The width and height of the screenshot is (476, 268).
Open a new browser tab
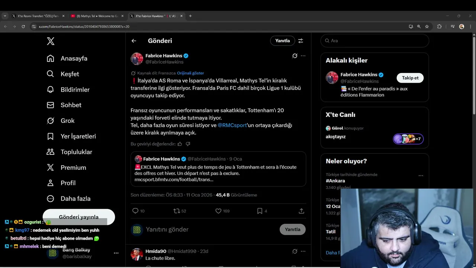(x=190, y=16)
